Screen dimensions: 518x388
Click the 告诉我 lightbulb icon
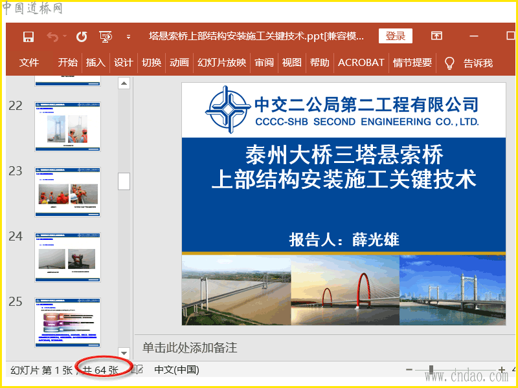(449, 63)
